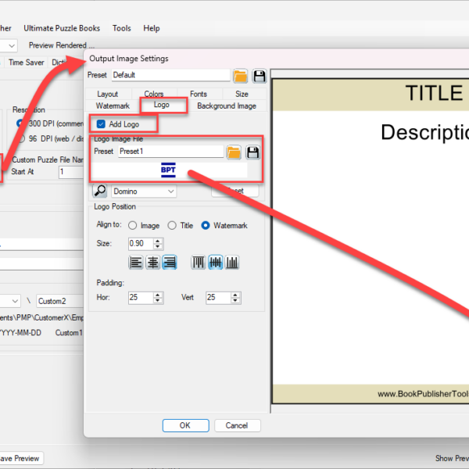The image size is (469, 469).
Task: Align logo vertically to the bottom
Action: tap(231, 263)
